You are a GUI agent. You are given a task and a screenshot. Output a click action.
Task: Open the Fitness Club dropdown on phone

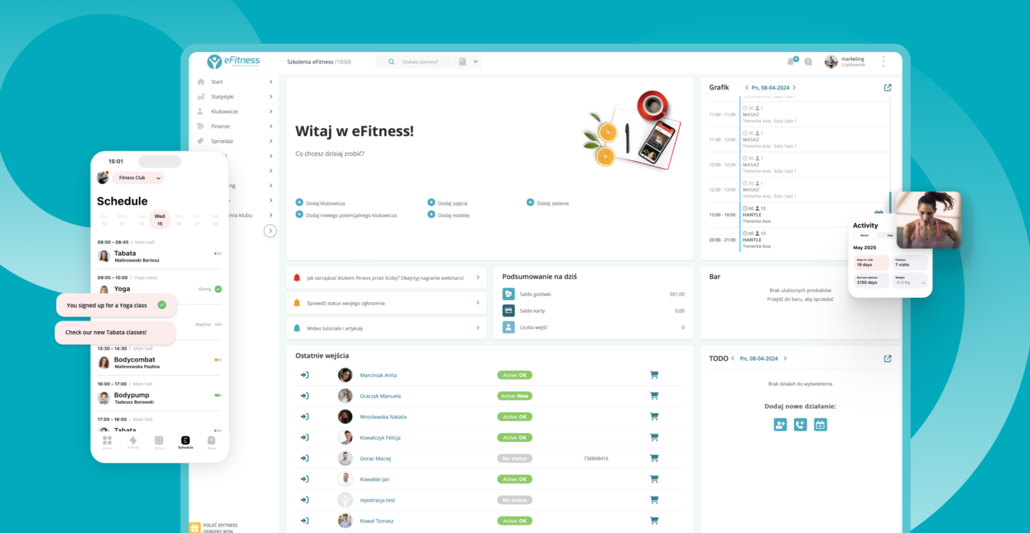click(139, 178)
